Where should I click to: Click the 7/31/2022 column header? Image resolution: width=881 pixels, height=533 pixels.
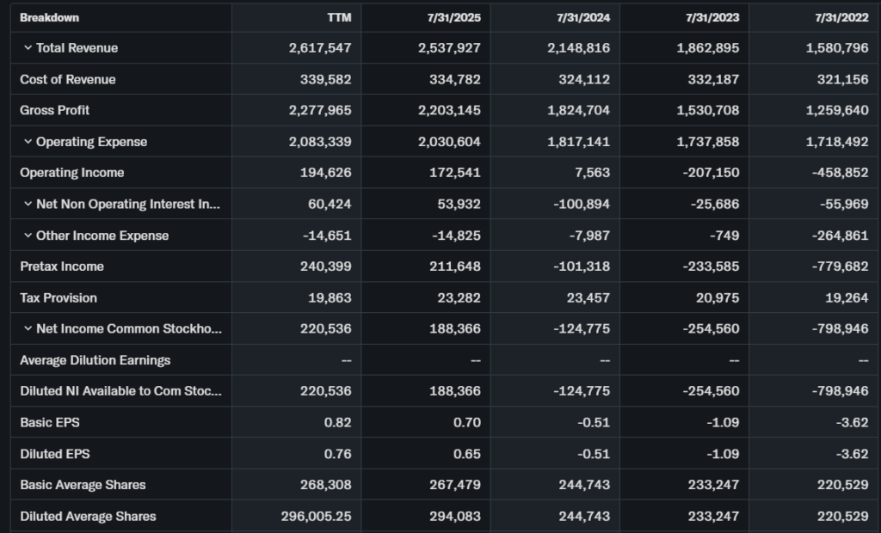tap(844, 17)
